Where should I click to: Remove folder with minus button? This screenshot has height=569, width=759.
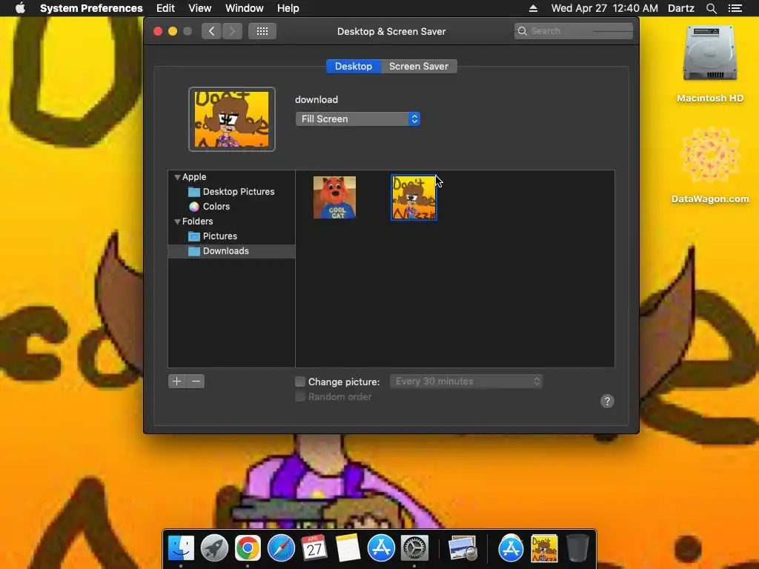pyautogui.click(x=196, y=382)
